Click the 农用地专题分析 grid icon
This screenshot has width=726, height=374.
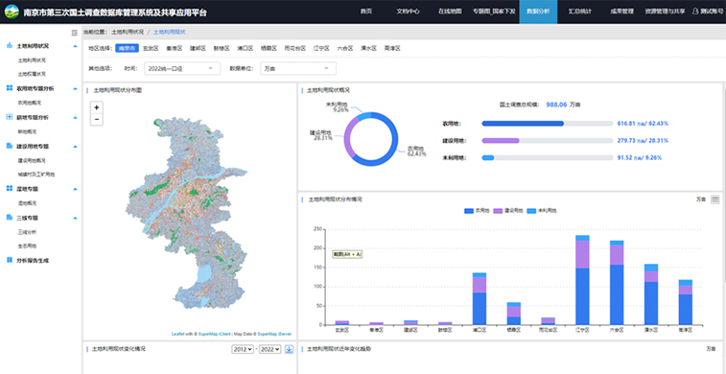pos(10,88)
